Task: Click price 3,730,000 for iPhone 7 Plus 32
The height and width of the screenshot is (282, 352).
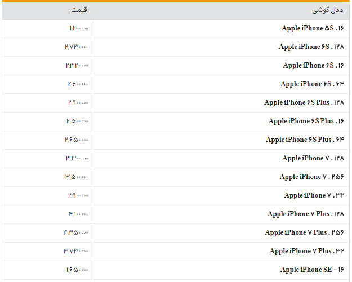Action: coord(76,251)
